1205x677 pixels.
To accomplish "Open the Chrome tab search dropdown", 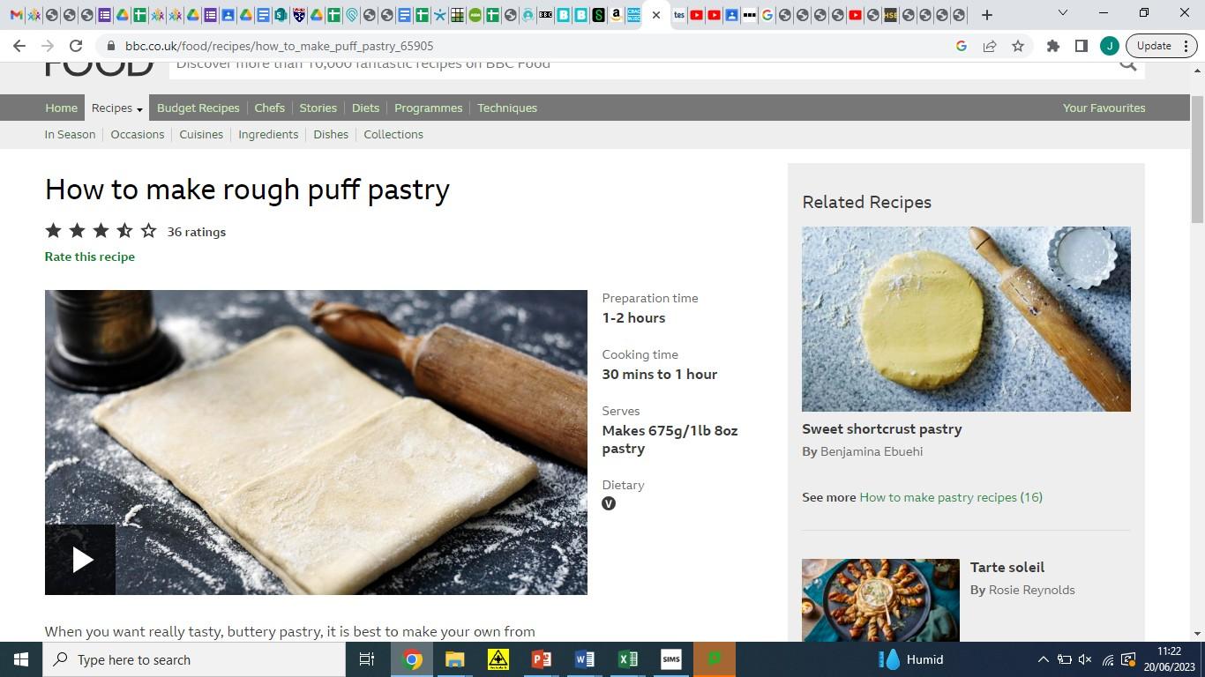I will point(1063,13).
